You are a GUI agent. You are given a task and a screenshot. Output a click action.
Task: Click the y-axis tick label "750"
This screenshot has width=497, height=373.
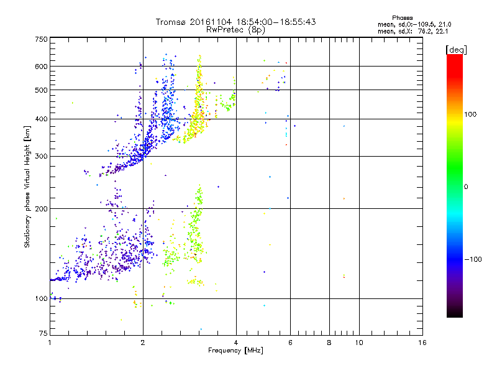41,39
